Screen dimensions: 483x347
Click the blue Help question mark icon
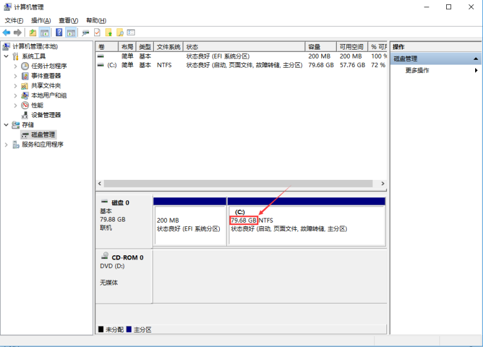[x=59, y=33]
